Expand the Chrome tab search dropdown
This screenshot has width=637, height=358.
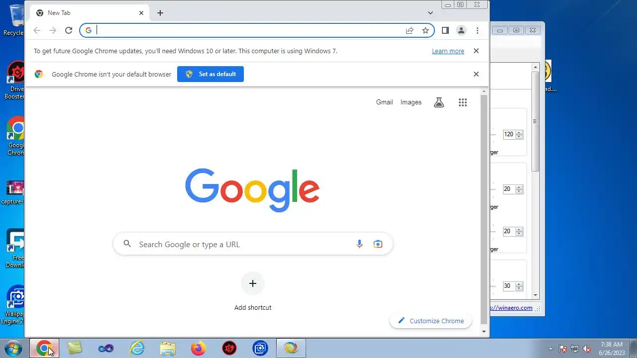coord(430,13)
